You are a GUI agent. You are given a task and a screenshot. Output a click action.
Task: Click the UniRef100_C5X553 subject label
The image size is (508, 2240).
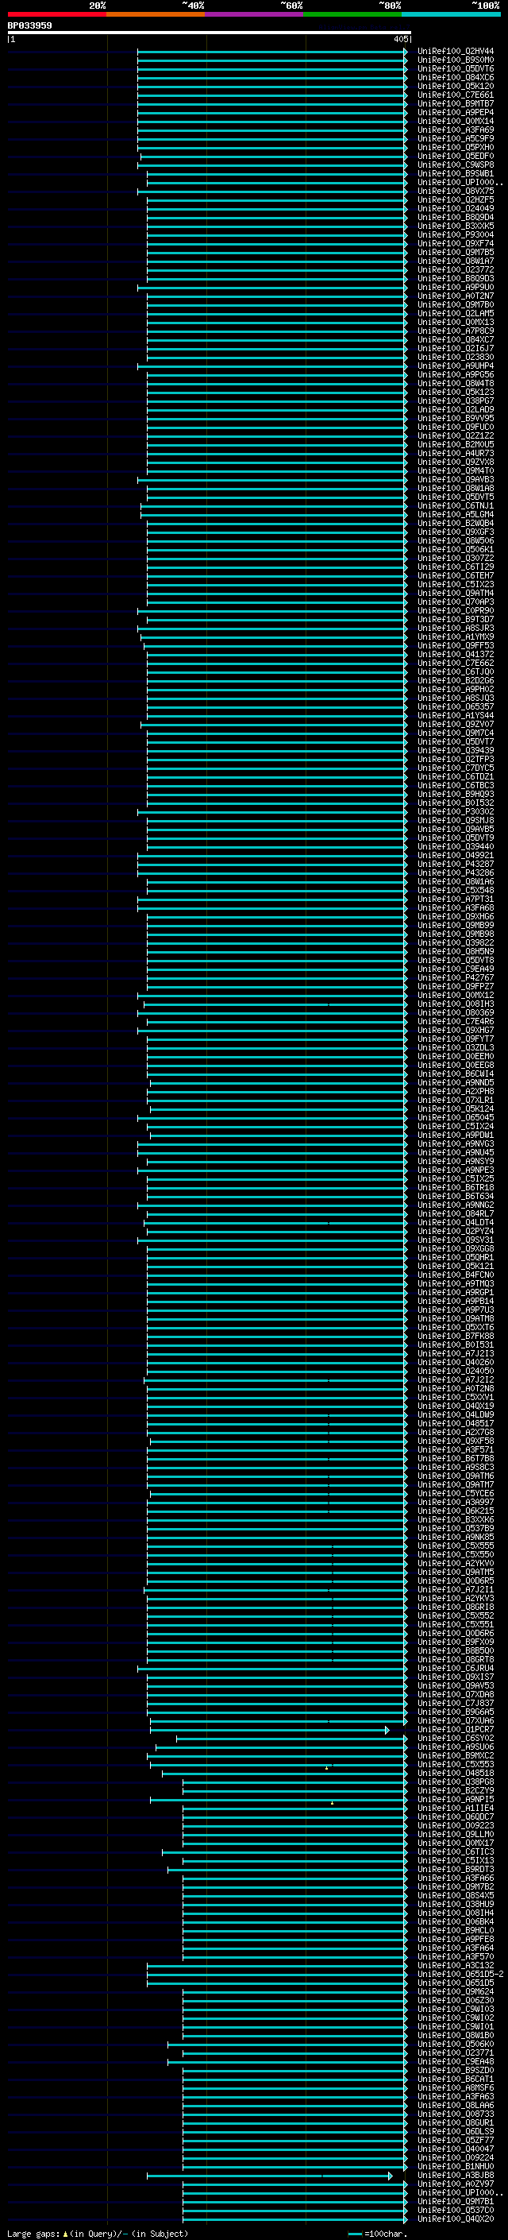tap(455, 1764)
